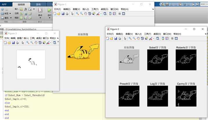The height and width of the screenshot is (120, 208).
Task: Toggle Pan hand tool in Figure 1
Action: point(86,14)
